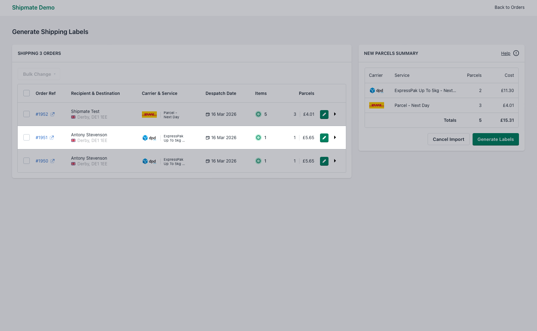Go Back to Orders link
Screen dimensions: 537x331
[x=509, y=7]
